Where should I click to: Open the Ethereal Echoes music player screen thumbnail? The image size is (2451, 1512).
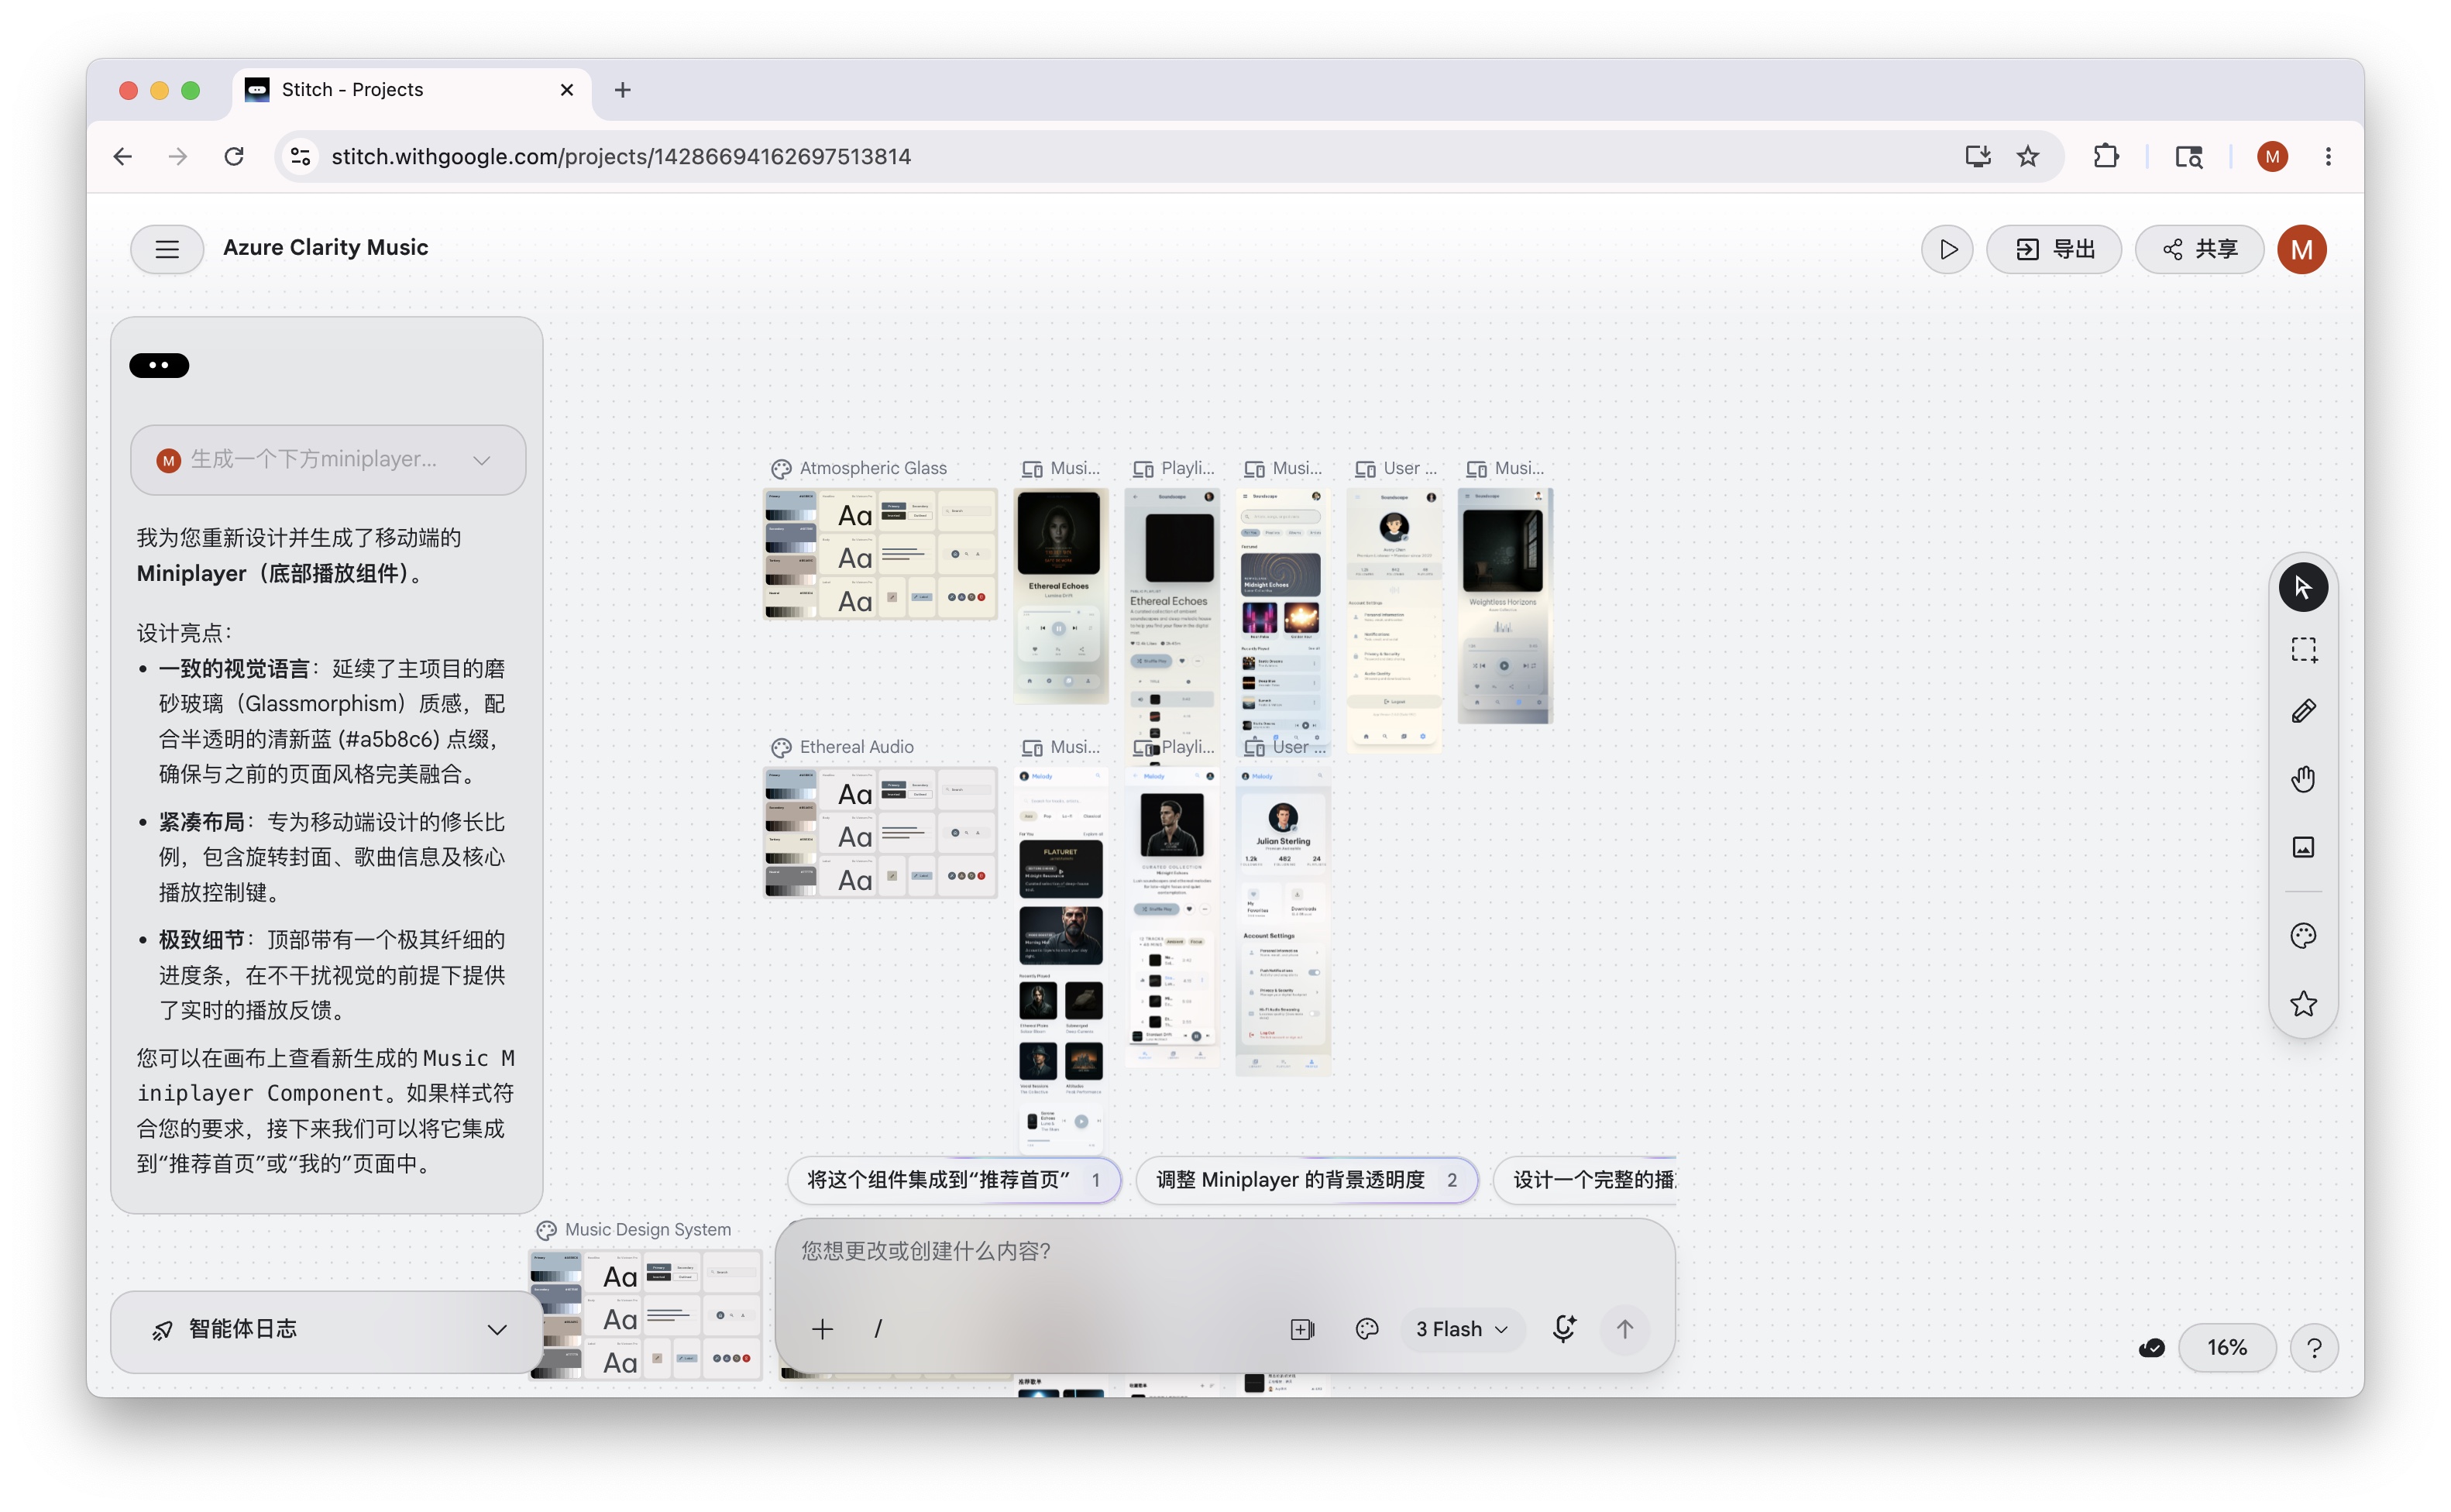pyautogui.click(x=1060, y=596)
